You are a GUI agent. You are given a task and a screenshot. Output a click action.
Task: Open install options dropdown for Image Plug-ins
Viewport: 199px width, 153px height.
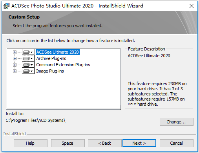(x=28, y=71)
